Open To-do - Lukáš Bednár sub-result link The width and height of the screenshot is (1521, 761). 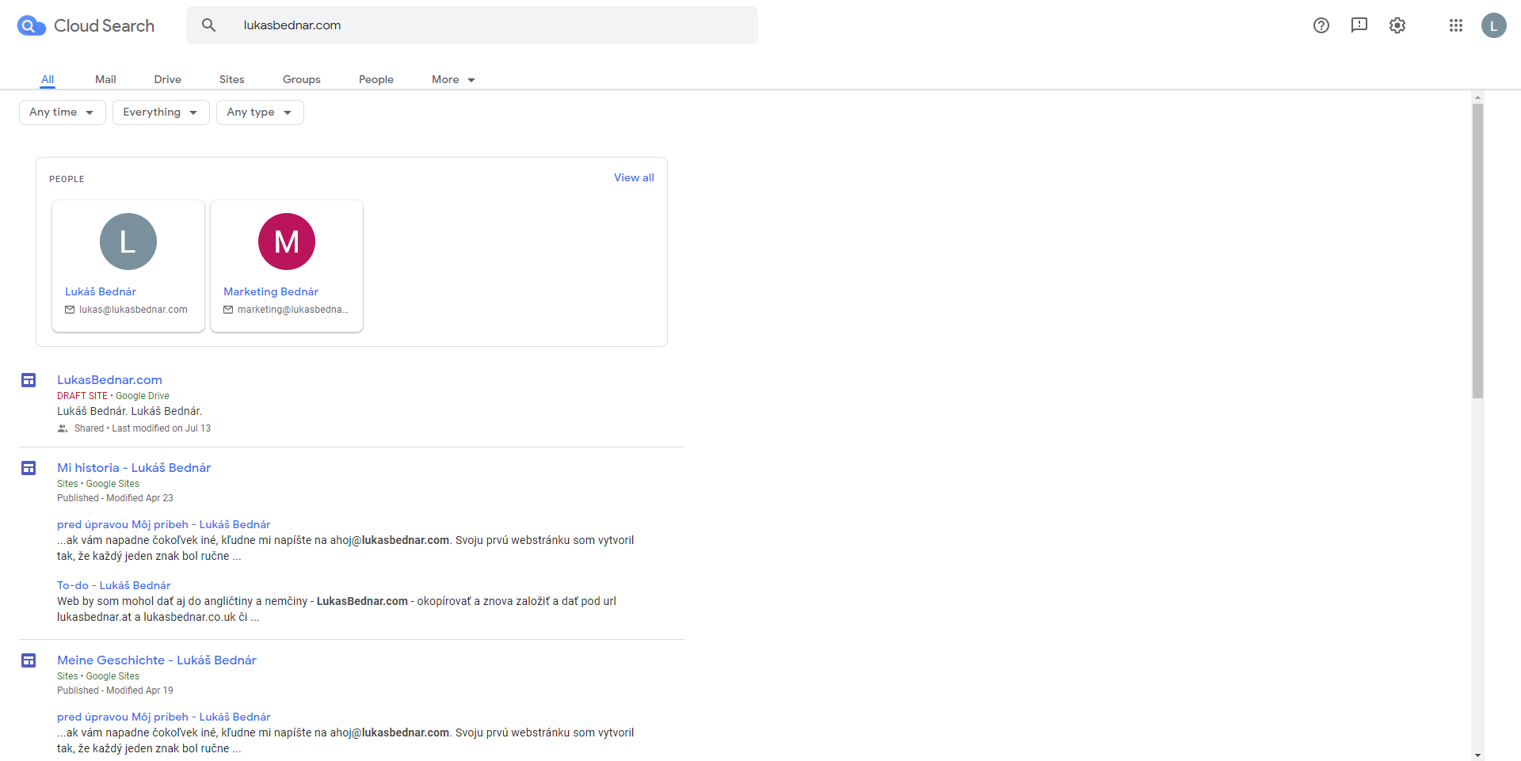point(114,585)
